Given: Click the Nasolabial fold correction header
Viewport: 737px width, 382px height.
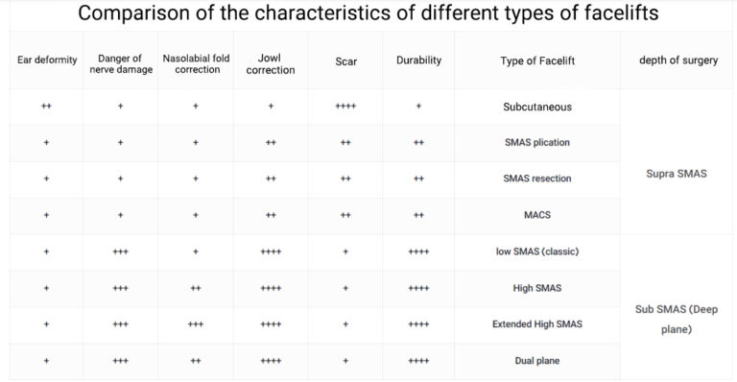Looking at the screenshot, I should coord(197,64).
